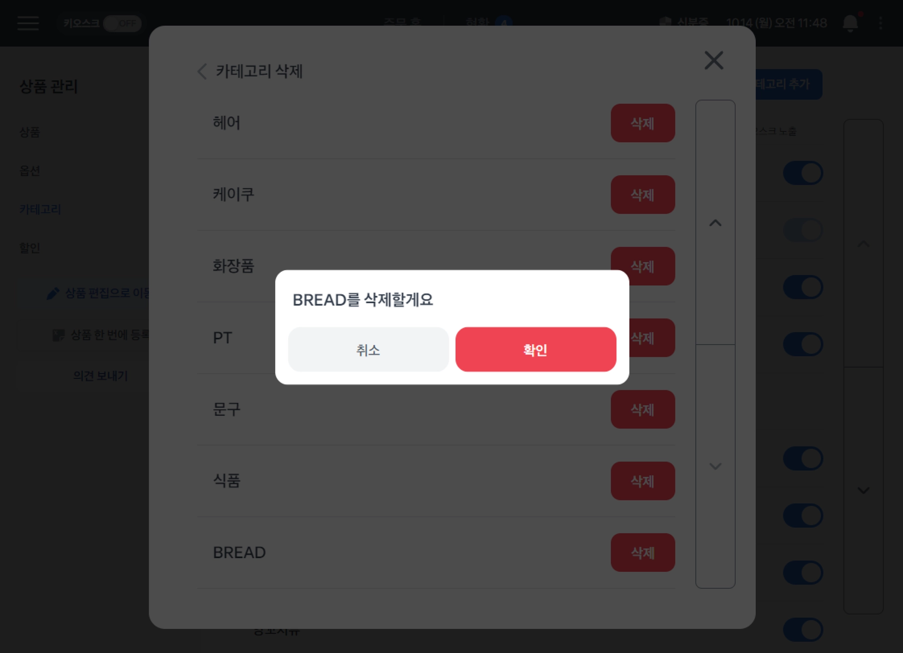Click the 상품 한 번에 등록 icon

[x=58, y=335]
